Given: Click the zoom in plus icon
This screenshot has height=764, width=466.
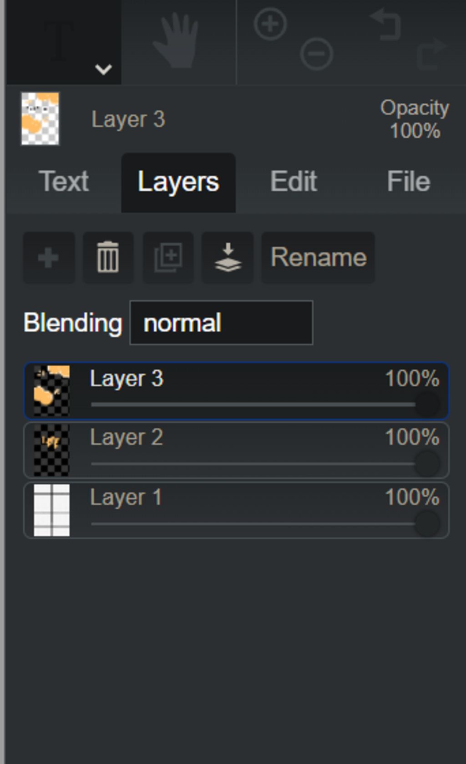Looking at the screenshot, I should click(270, 24).
